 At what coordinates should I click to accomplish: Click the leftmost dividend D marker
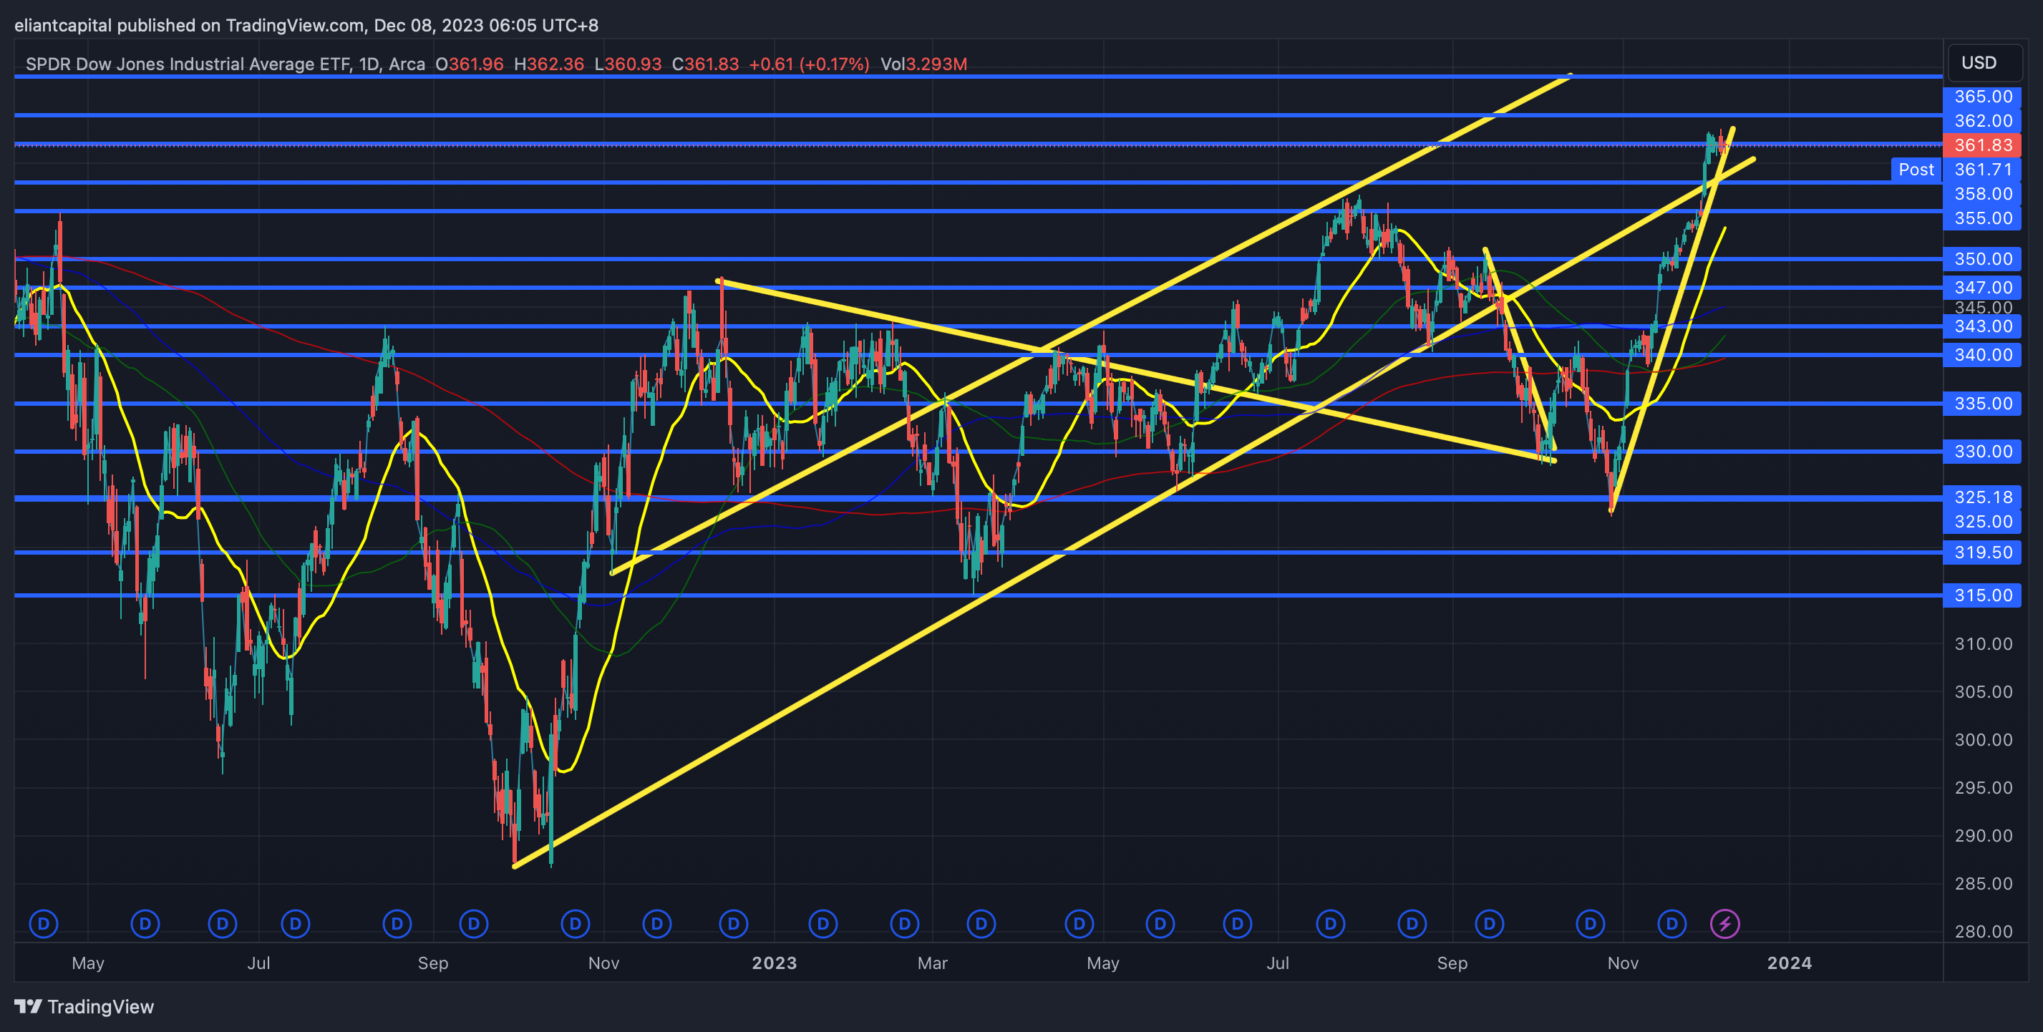point(44,923)
